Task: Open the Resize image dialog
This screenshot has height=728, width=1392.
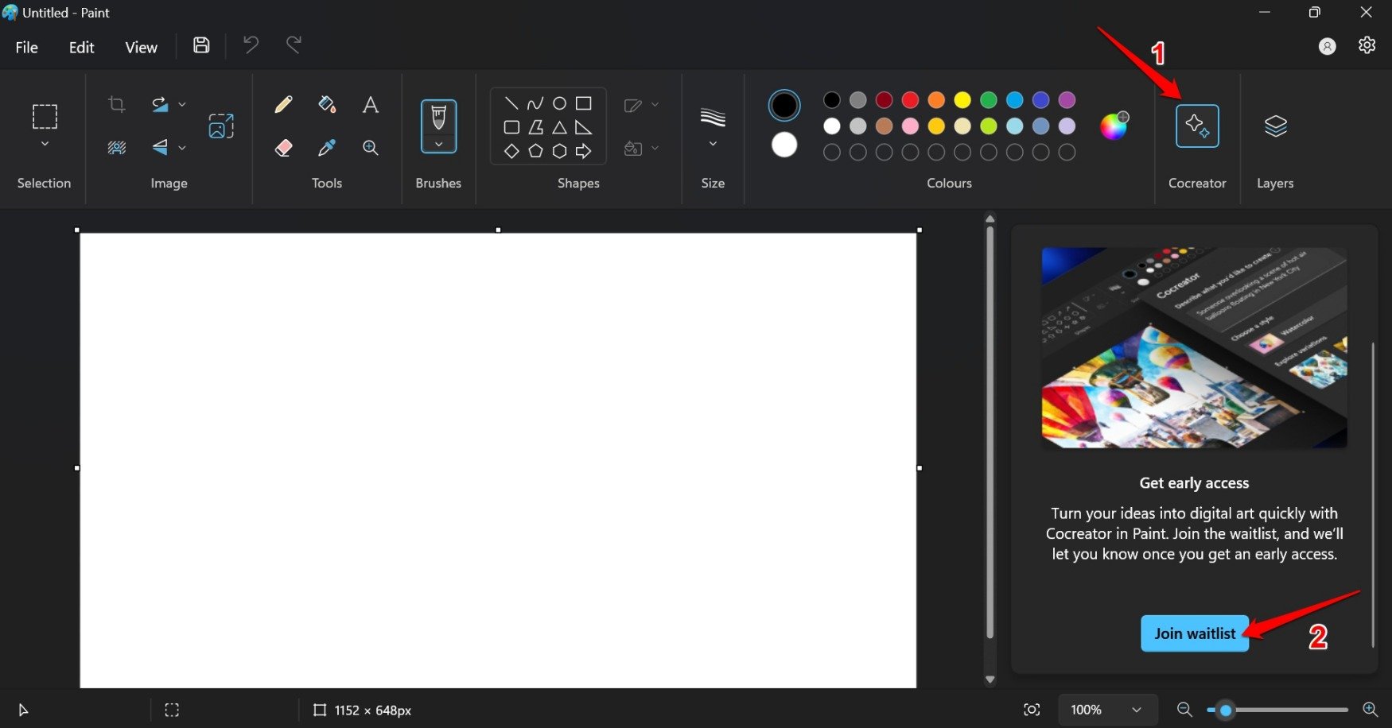Action: click(220, 126)
